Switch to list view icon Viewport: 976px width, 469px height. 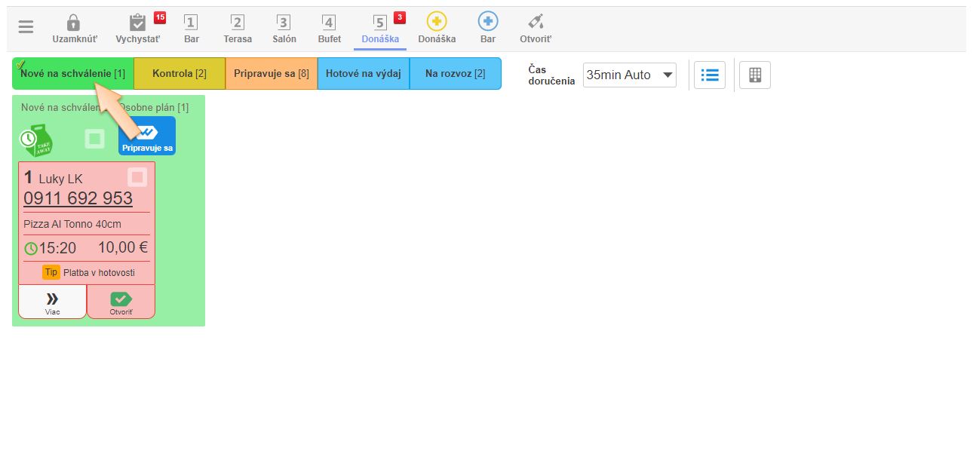tap(709, 75)
